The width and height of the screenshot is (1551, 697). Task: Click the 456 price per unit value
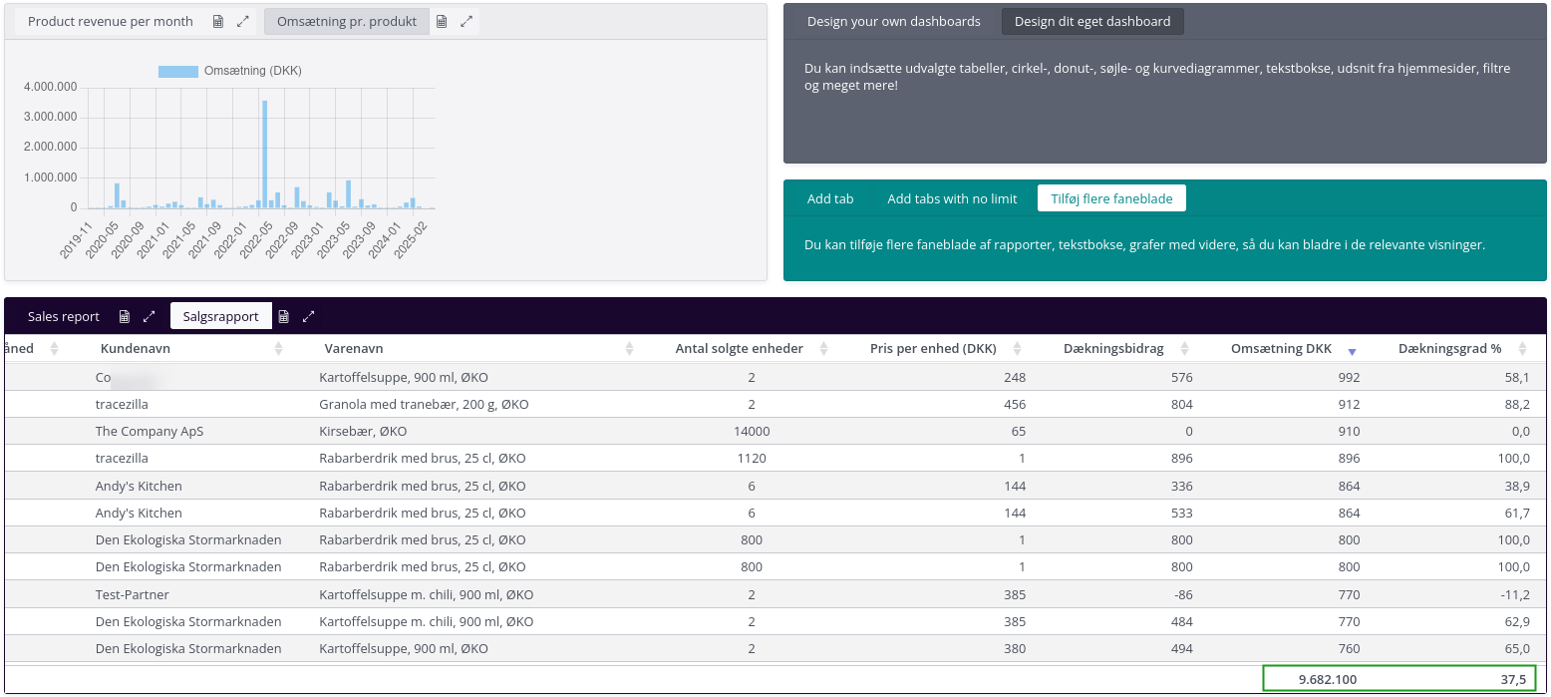(1015, 404)
